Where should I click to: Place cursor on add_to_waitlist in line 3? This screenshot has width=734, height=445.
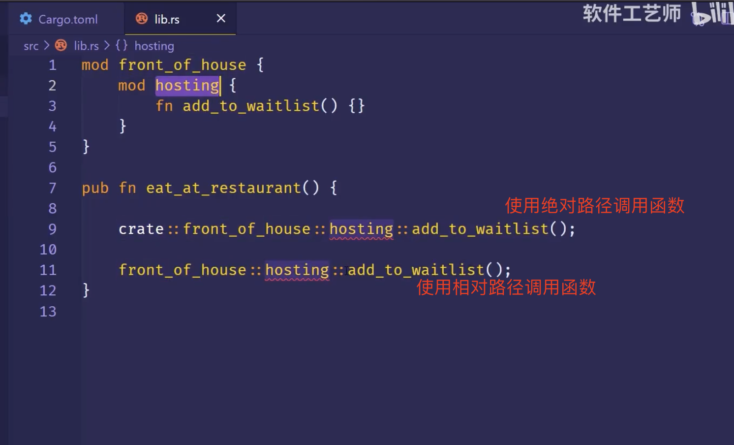251,106
